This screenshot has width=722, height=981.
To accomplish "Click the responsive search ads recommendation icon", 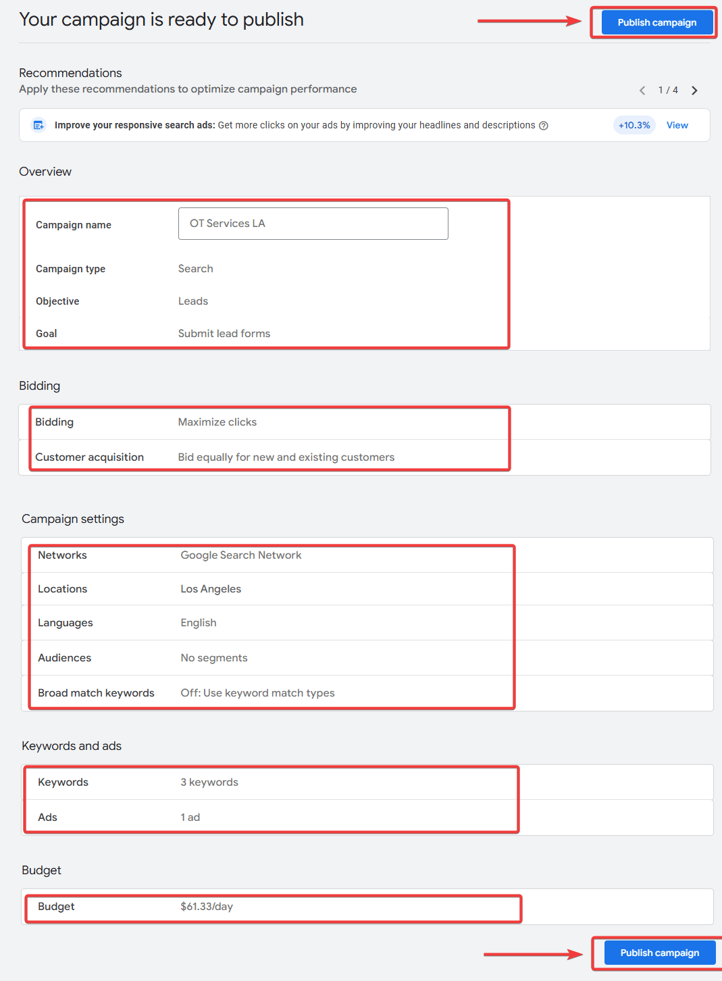I will pos(38,125).
